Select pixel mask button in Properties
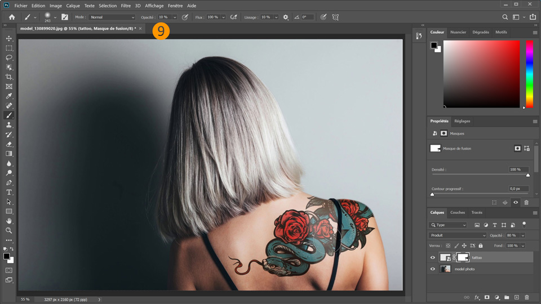The height and width of the screenshot is (304, 541). 517,149
